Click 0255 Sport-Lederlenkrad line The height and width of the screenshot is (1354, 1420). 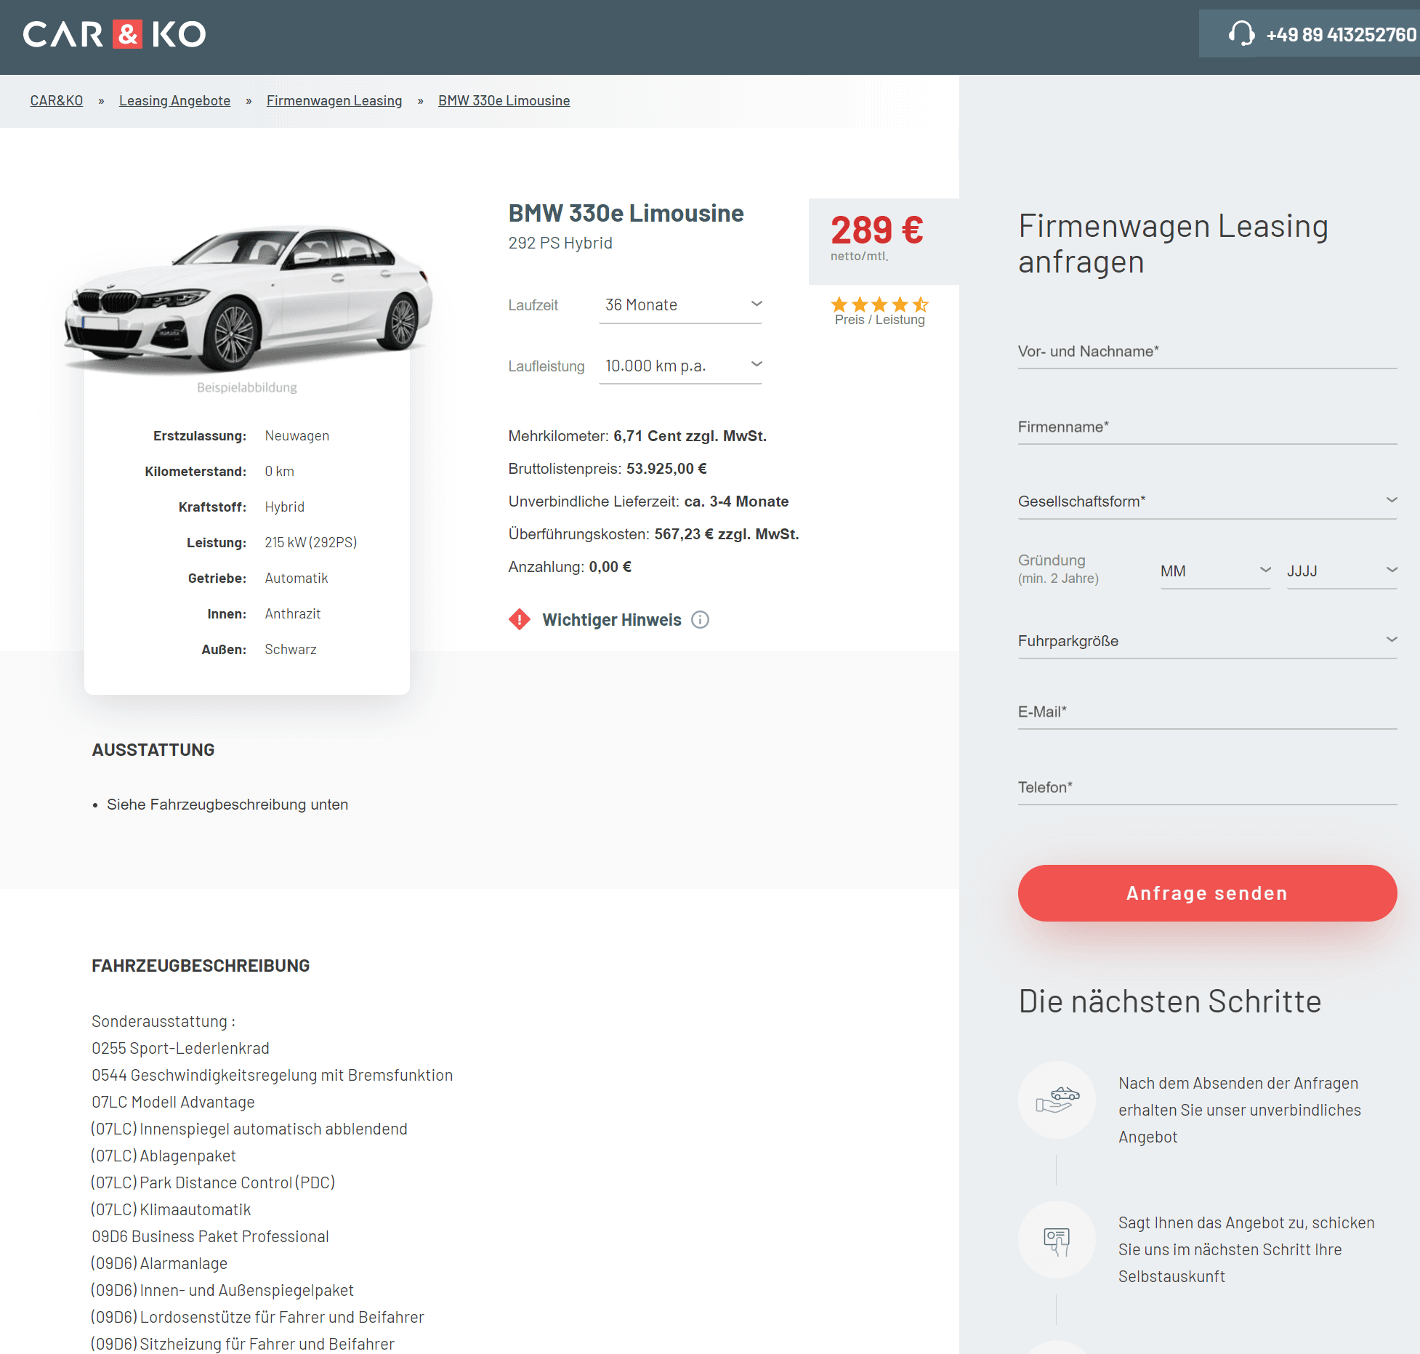click(x=180, y=1049)
